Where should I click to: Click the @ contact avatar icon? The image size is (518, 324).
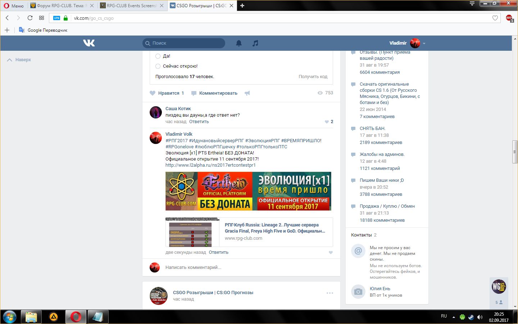358,251
